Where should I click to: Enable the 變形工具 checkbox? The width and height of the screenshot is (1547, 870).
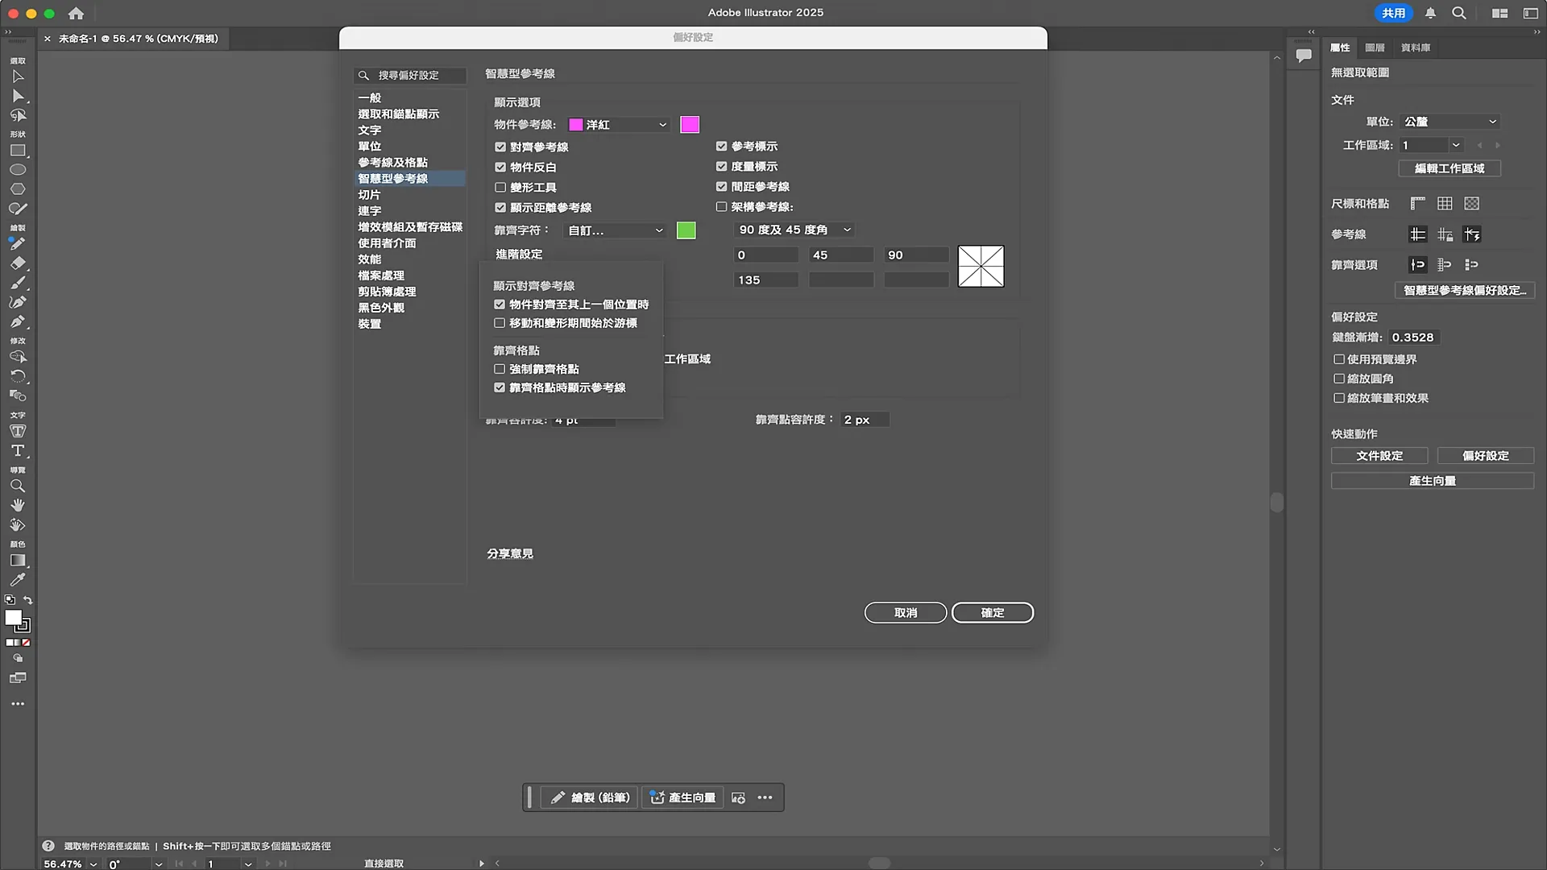click(x=500, y=187)
